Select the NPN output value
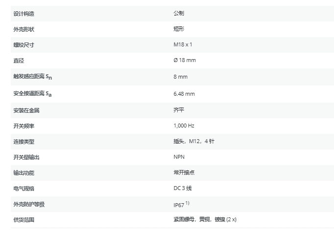Screen dimensions: 334x233 [179, 157]
